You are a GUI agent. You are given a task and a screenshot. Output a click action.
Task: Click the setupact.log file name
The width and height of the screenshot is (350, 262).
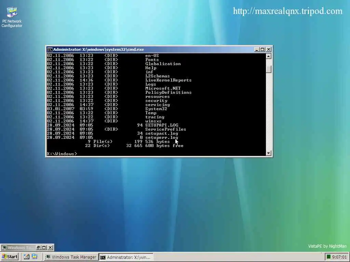coord(162,133)
